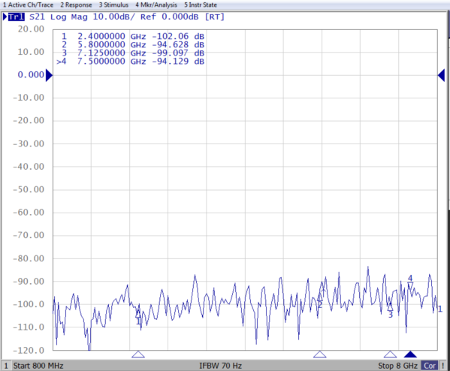Click the left reference level arrow indicator
The height and width of the screenshot is (371, 450).
point(49,75)
